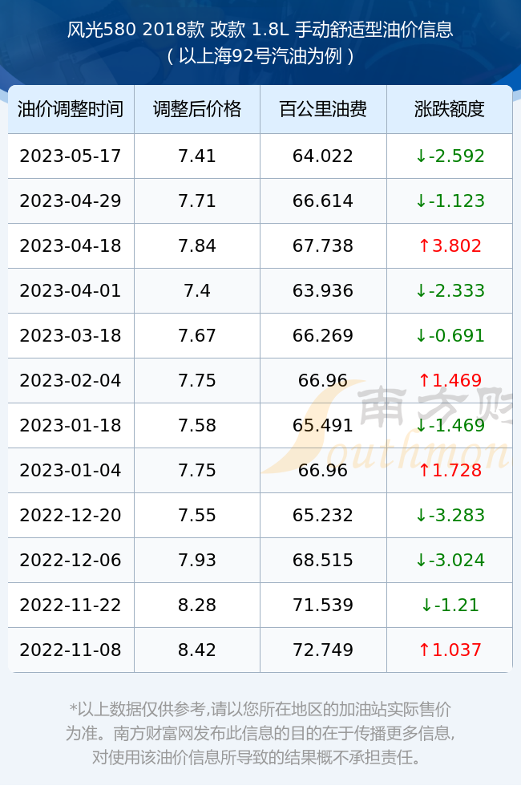Click the green down arrow value -2.592

coord(450,156)
